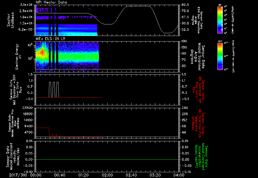
Task: Click the "110" scanner angle tick value
Action: [x=184, y=54]
